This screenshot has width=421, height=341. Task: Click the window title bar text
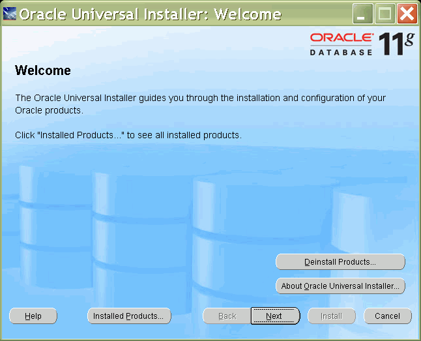tap(150, 14)
